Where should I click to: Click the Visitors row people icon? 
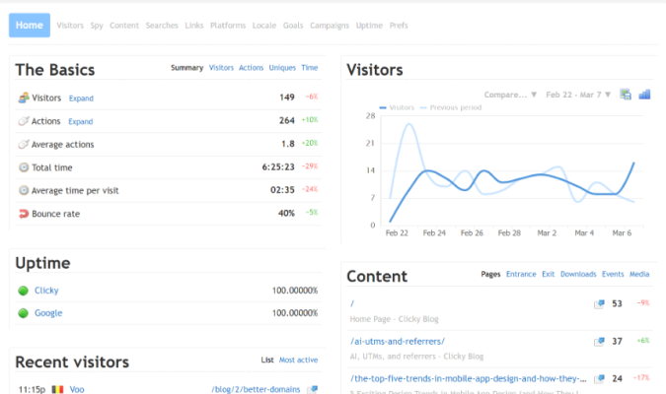tap(24, 98)
